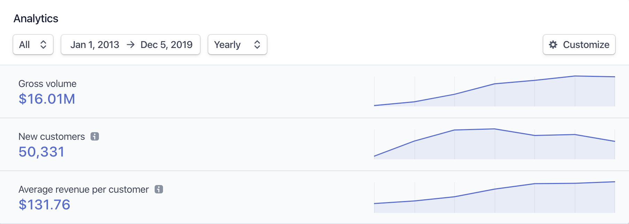The height and width of the screenshot is (224, 629).
Task: Click the arrow between date range fields
Action: tap(130, 45)
